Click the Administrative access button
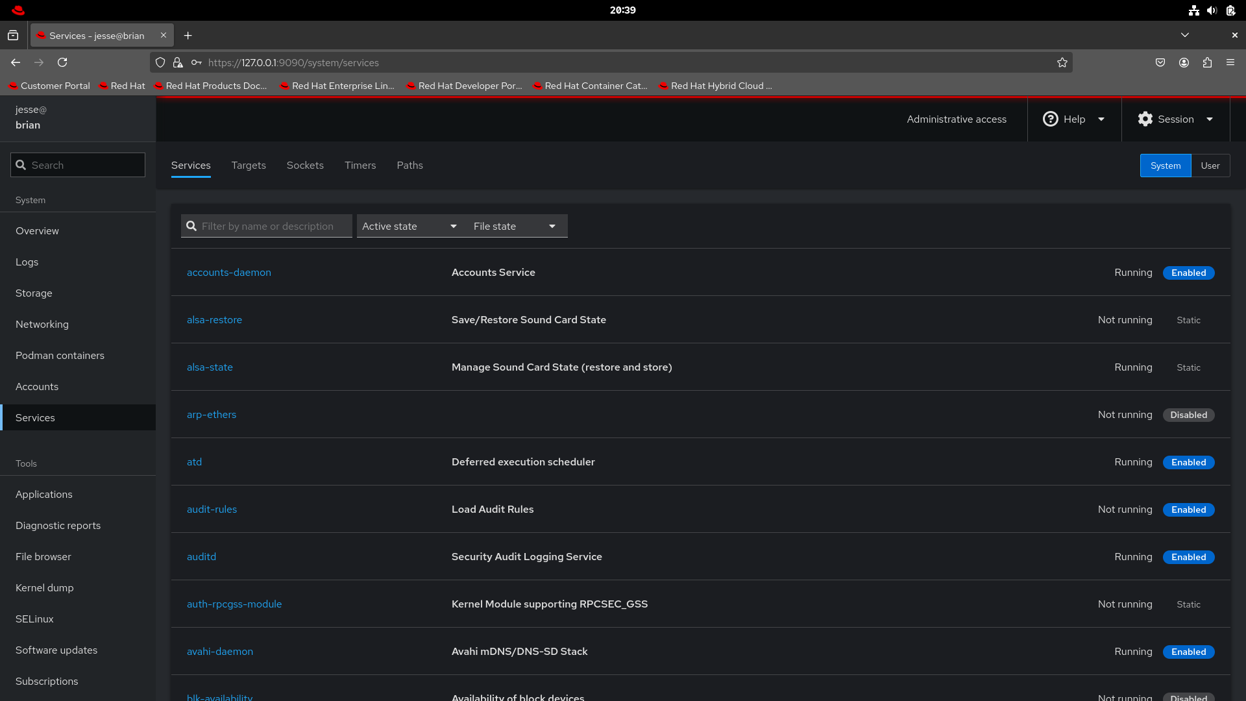 point(957,119)
